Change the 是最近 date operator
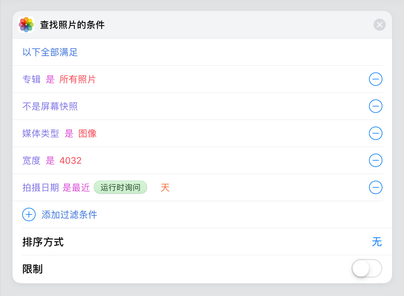The width and height of the screenshot is (404, 296). pyautogui.click(x=76, y=188)
